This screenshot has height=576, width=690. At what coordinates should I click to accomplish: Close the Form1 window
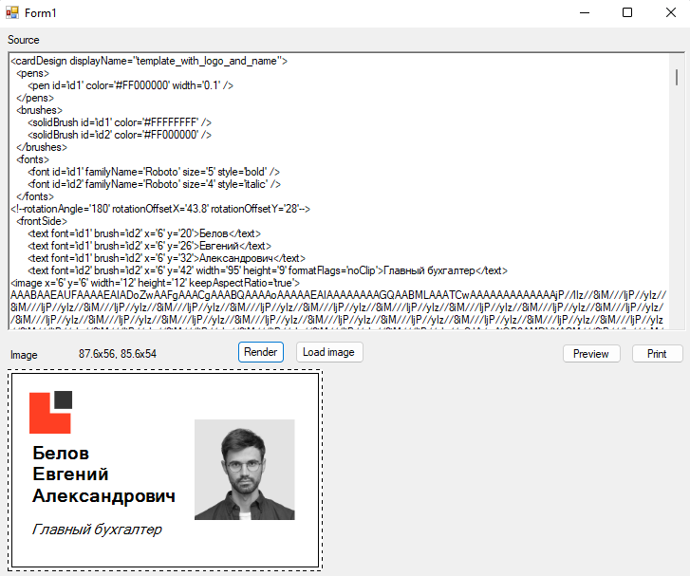(669, 12)
